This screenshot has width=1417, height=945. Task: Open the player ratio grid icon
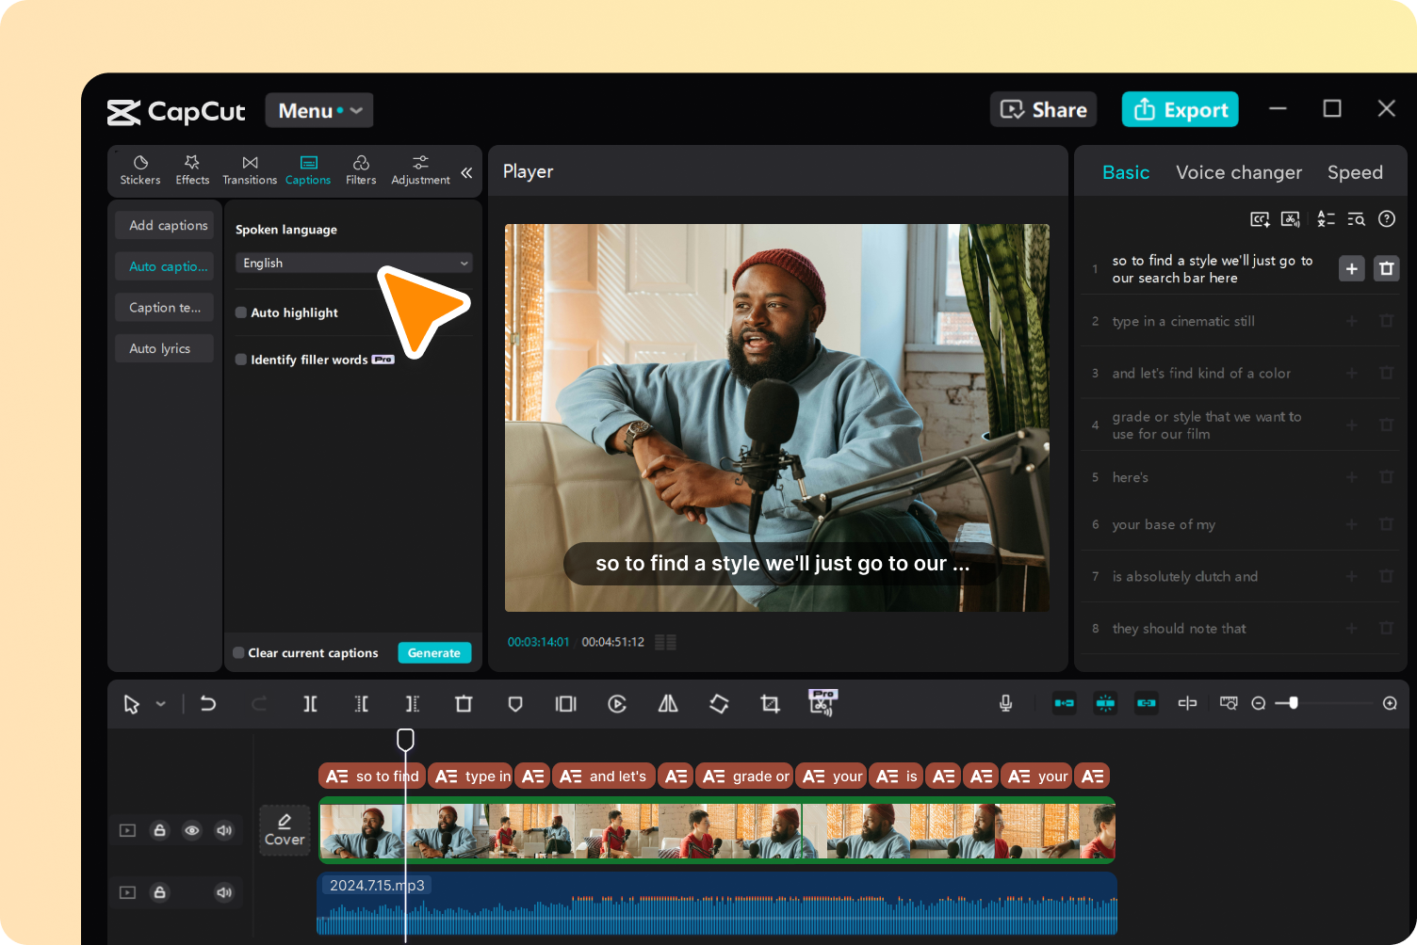coord(665,642)
